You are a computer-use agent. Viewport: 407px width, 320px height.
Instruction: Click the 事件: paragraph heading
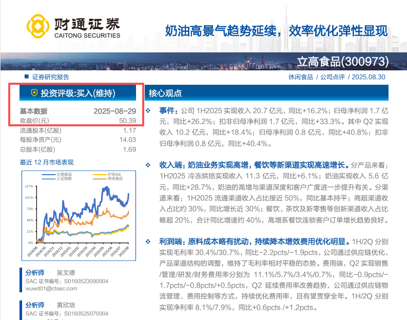169,111
